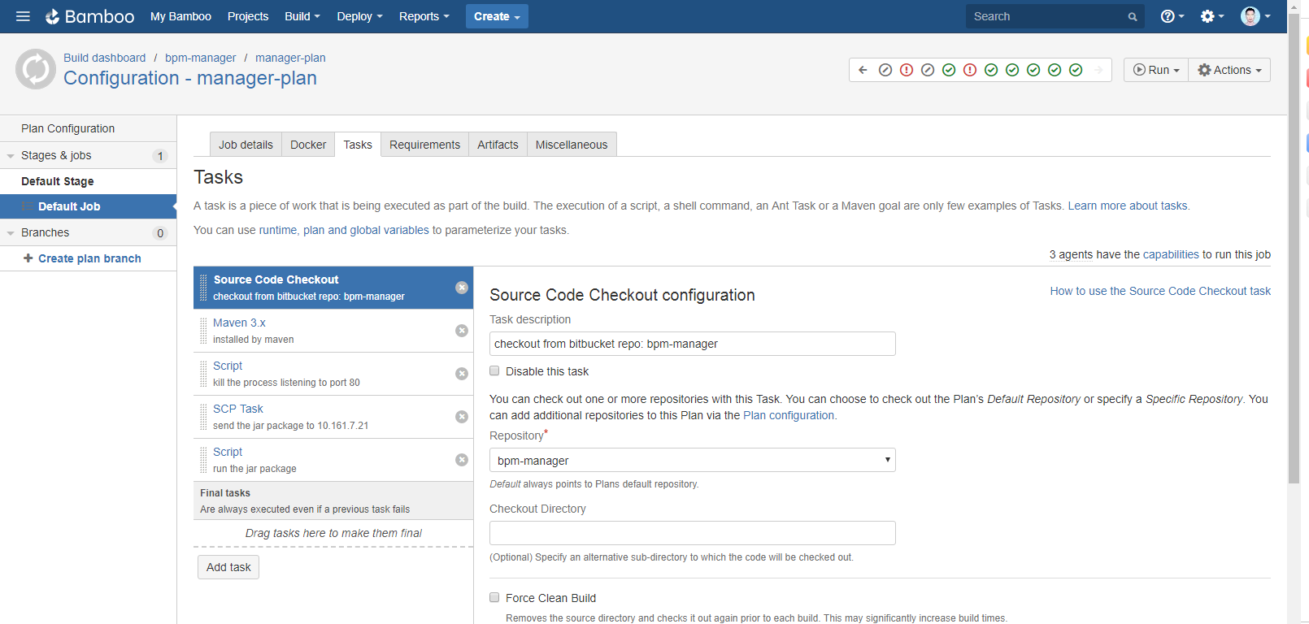
Task: Remove the 'run the jar package' Script task
Action: click(462, 460)
